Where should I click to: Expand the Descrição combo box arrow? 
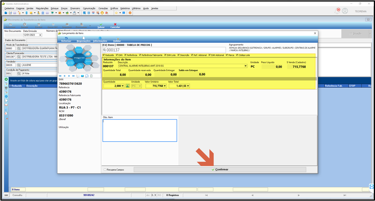[246, 66]
